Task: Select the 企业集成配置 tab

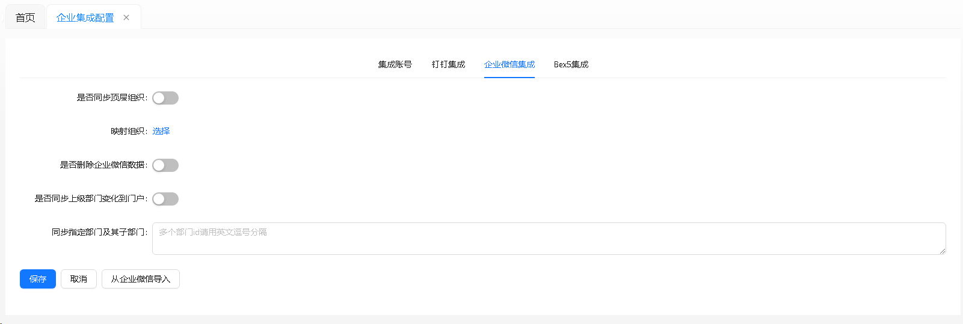Action: point(85,17)
